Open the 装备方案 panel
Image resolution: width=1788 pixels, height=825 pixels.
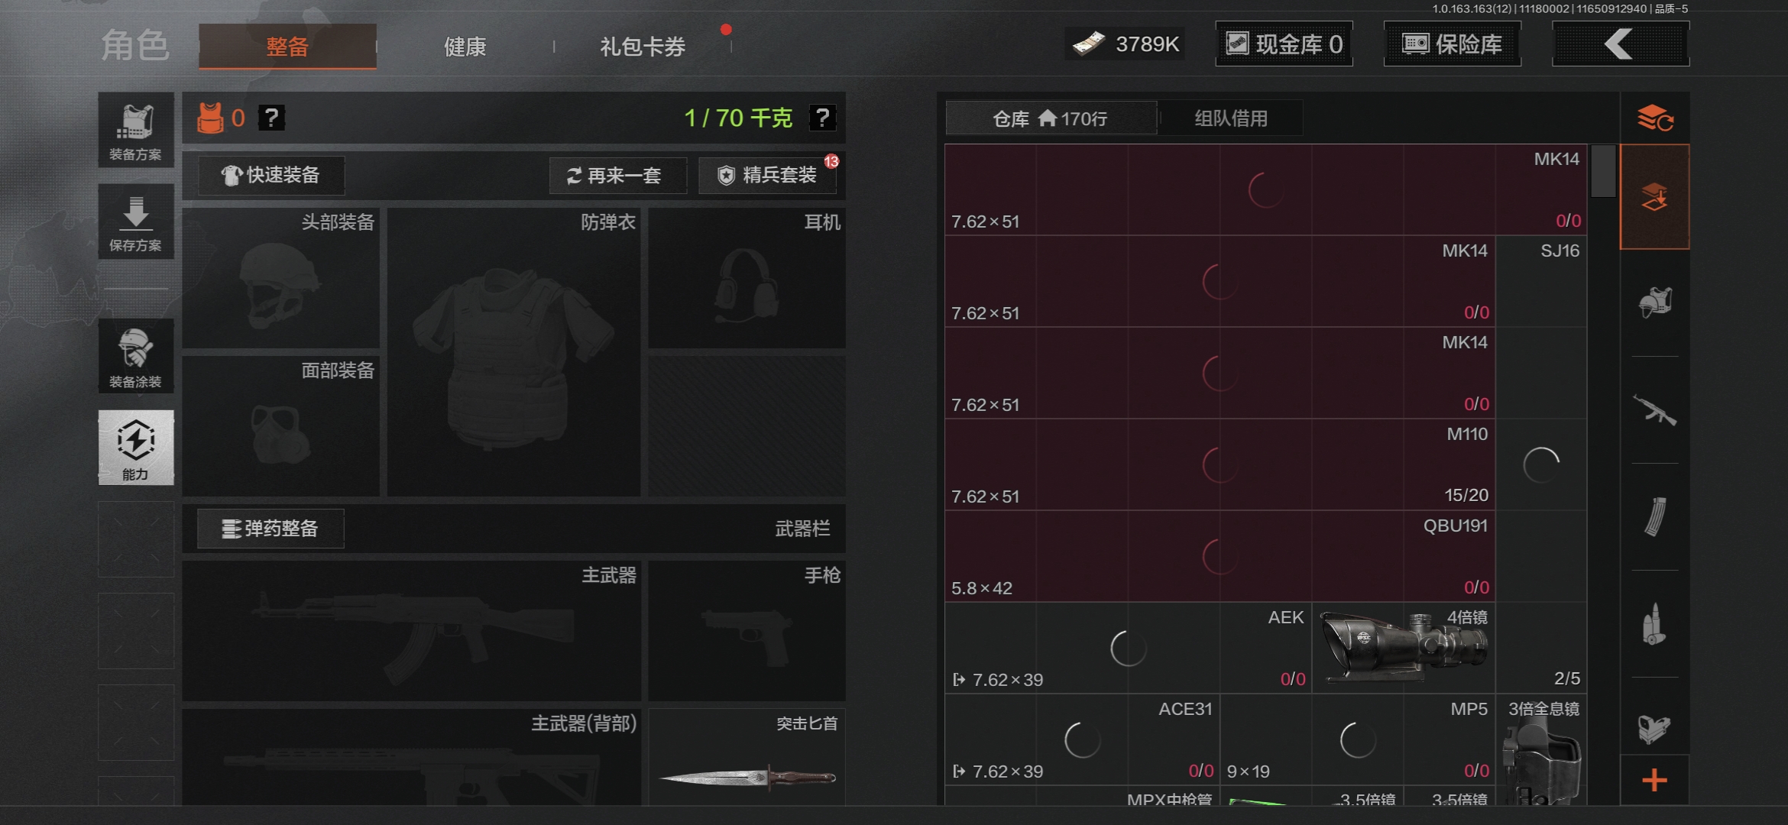[136, 130]
